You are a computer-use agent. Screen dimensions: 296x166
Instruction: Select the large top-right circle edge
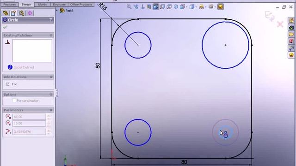click(202, 45)
